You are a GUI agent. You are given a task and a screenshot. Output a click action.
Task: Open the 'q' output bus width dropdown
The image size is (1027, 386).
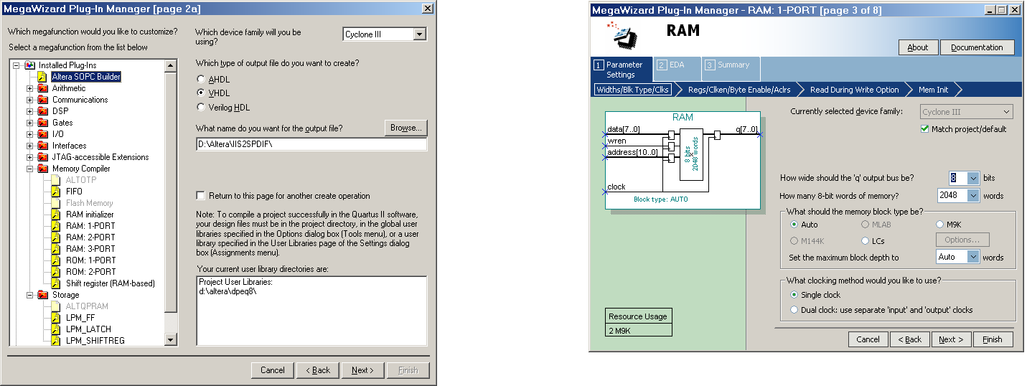tap(973, 177)
